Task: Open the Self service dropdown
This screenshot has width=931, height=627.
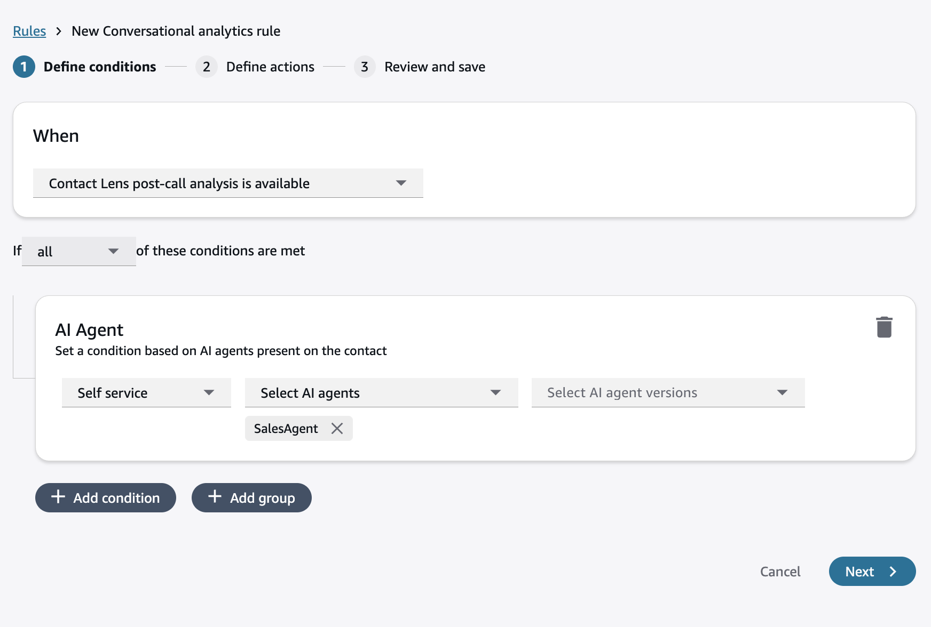Action: pos(146,393)
